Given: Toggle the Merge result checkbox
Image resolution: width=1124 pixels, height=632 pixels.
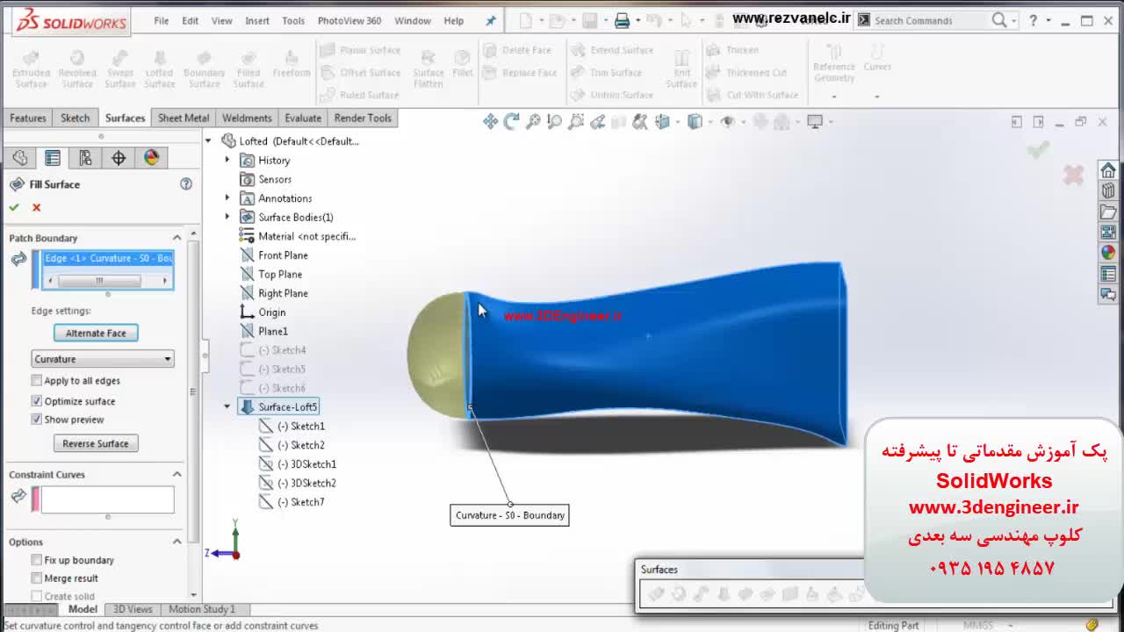Looking at the screenshot, I should click(x=37, y=578).
